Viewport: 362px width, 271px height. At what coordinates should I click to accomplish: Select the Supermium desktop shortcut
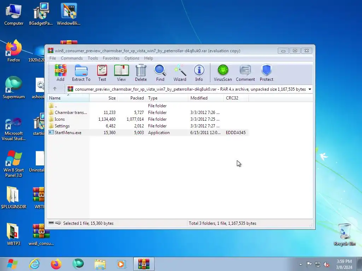click(14, 88)
